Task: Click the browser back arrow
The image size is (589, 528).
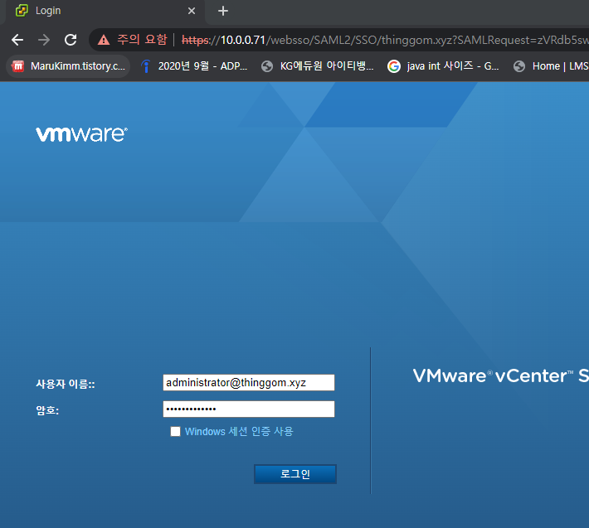Action: pyautogui.click(x=17, y=40)
